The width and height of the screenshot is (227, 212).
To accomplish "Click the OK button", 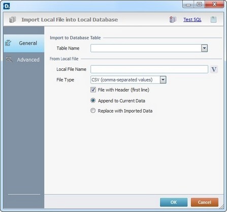I will pos(174,202).
